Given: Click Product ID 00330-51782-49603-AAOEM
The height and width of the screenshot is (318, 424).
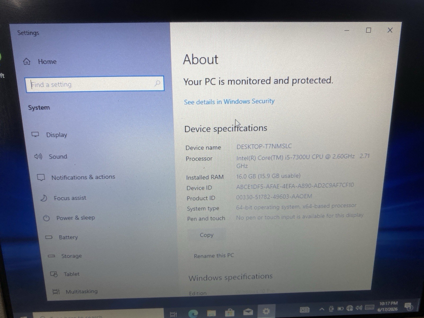Looking at the screenshot, I should [274, 197].
